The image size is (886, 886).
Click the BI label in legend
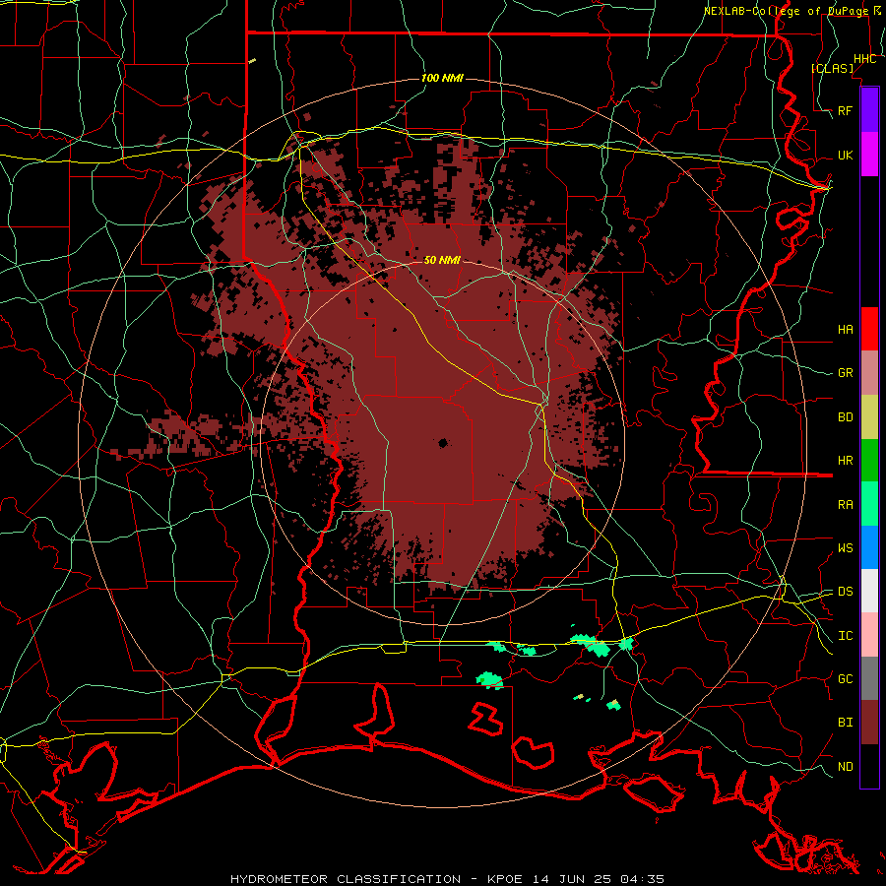click(845, 723)
